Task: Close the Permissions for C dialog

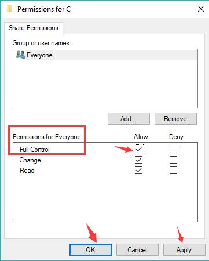Action: (x=201, y=9)
